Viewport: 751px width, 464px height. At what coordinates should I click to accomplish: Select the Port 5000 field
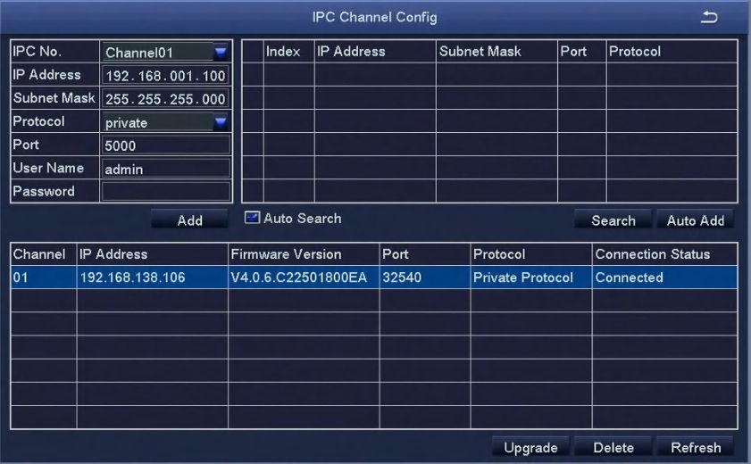166,145
